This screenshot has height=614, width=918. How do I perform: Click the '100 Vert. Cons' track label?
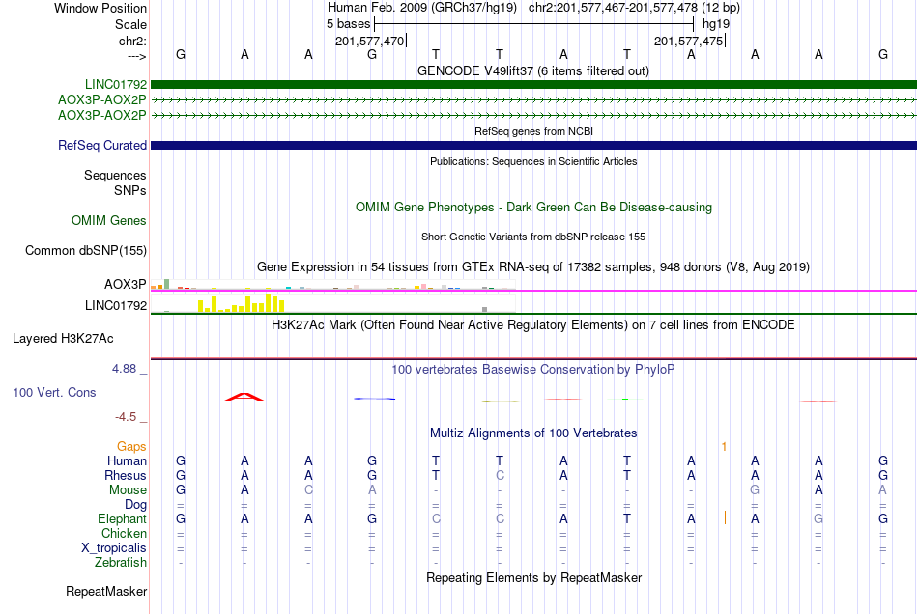[x=54, y=392]
